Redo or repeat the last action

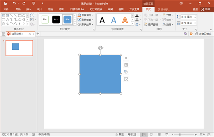(24, 3)
